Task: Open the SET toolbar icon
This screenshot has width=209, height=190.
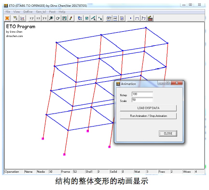Action: tap(109, 18)
